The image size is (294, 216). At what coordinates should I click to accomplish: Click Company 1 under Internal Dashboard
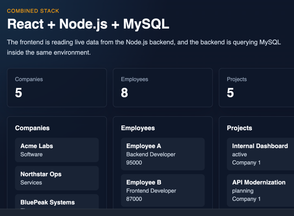coord(246,163)
